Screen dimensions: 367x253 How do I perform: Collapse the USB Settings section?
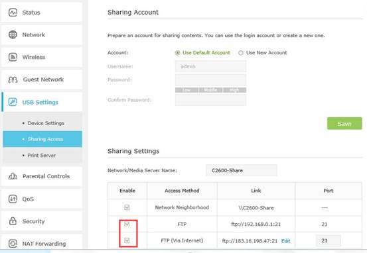tap(42, 102)
